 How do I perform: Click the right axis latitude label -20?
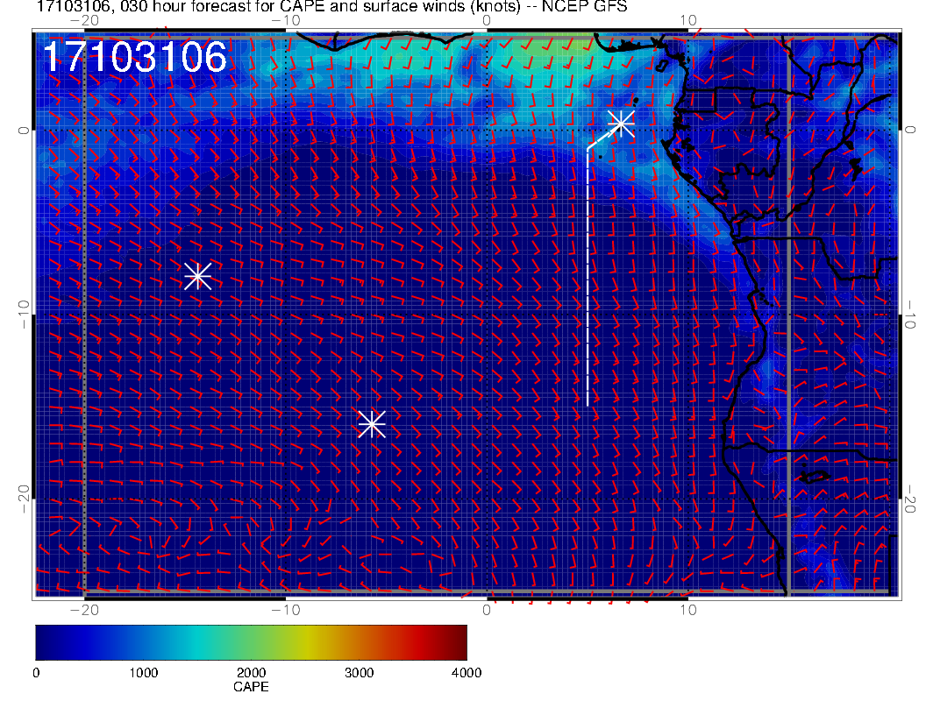tap(910, 499)
